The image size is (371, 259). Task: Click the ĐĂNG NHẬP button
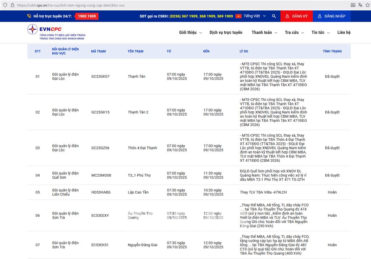332,16
